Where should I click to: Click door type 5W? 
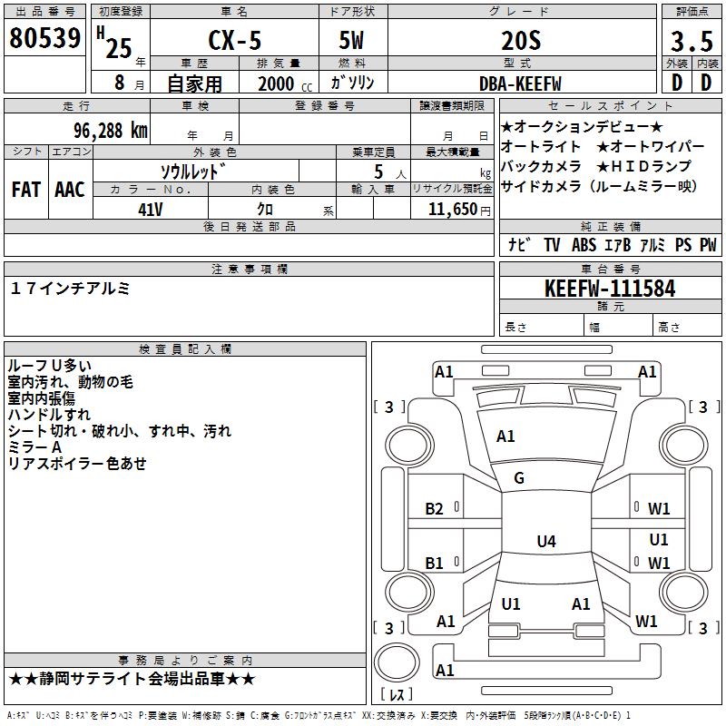(351, 40)
